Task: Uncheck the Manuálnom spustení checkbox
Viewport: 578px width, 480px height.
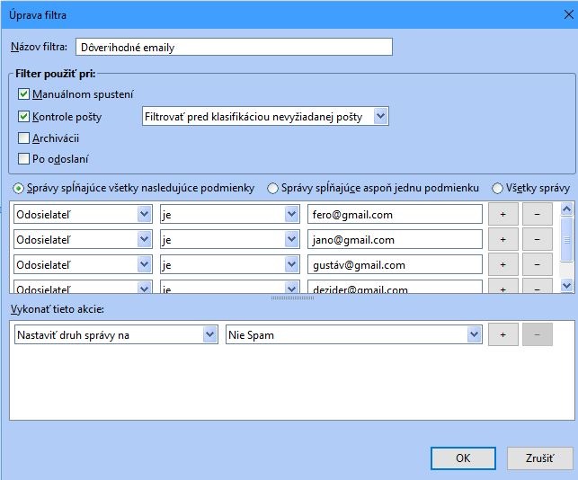Action: pos(24,93)
